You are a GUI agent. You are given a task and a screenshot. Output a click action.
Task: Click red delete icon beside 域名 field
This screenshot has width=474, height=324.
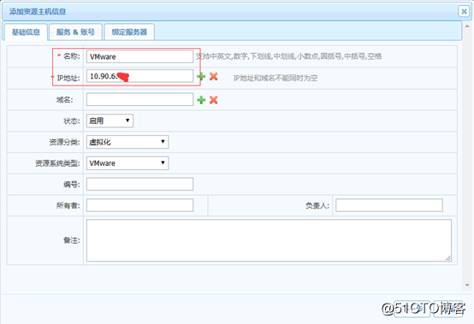point(213,100)
